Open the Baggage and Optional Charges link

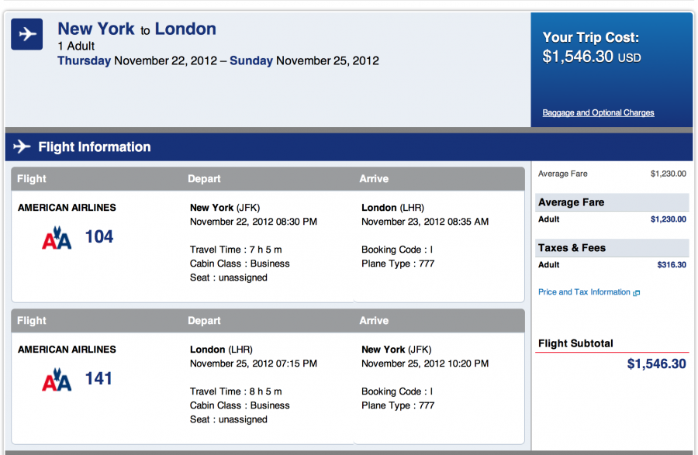point(598,113)
